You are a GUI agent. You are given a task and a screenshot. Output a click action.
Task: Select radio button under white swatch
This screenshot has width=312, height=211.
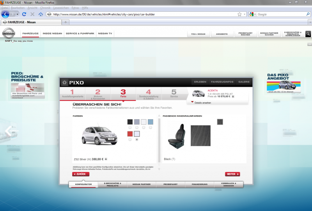pyautogui.click(x=144, y=127)
